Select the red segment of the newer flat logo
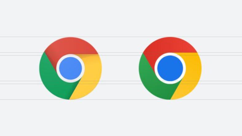 coord(170,45)
